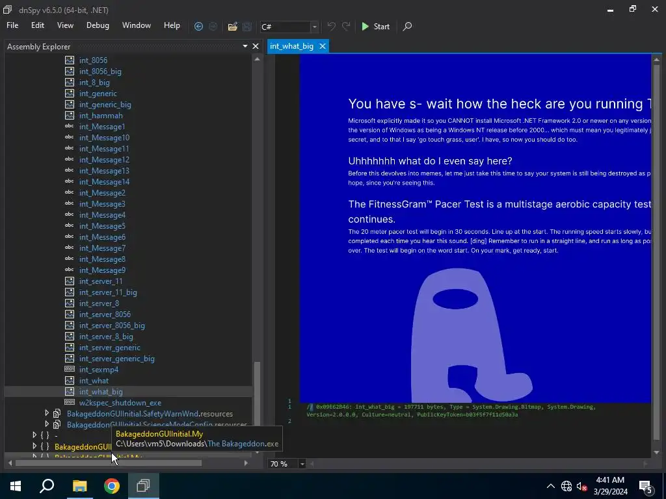Select int_generic resource in tree
Viewport: 666px width, 499px height.
(98, 94)
